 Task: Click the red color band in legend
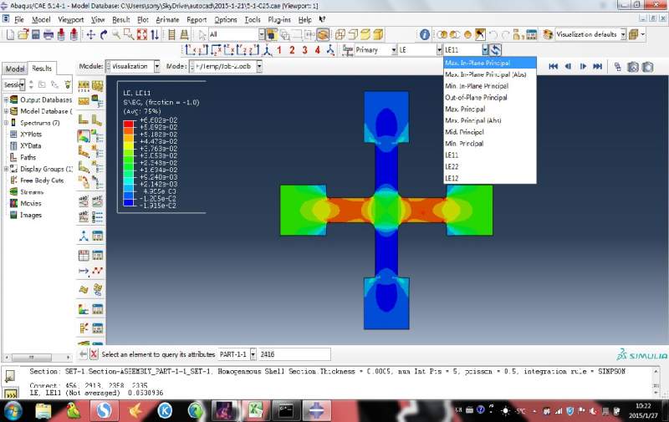[129, 123]
